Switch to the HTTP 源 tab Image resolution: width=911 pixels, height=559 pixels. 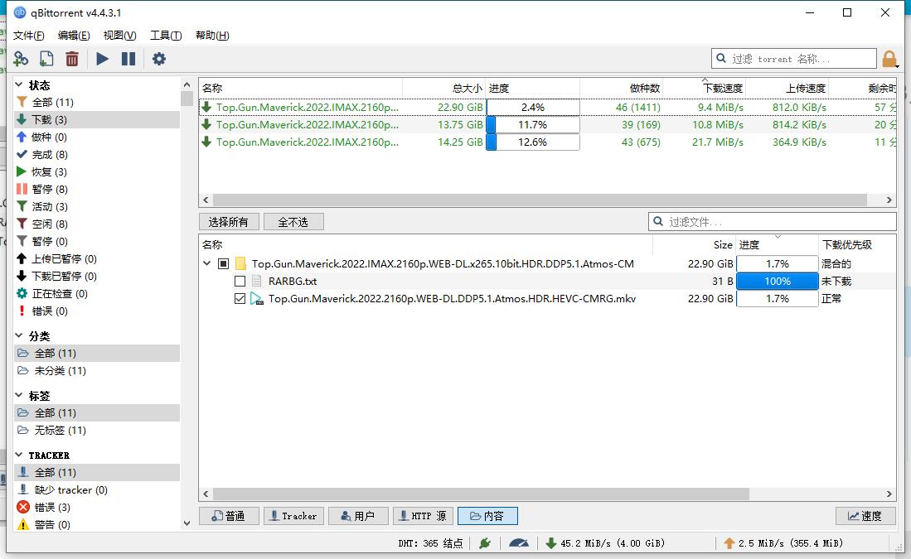[423, 516]
